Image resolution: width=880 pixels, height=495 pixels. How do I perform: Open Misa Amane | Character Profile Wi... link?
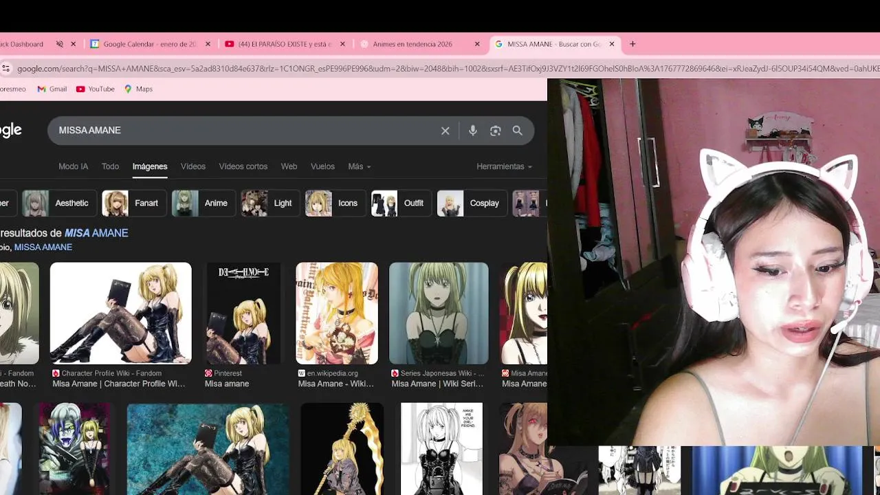click(x=119, y=384)
